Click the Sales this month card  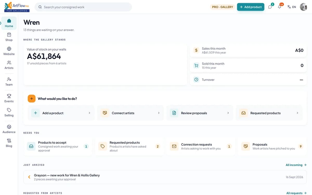pyautogui.click(x=248, y=50)
